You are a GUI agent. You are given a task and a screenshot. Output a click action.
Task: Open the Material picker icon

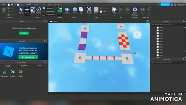(x=89, y=10)
